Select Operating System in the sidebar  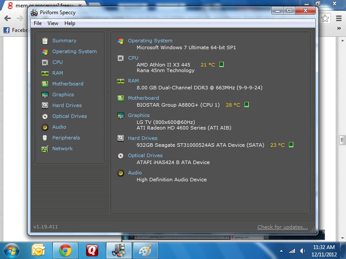[x=74, y=51]
